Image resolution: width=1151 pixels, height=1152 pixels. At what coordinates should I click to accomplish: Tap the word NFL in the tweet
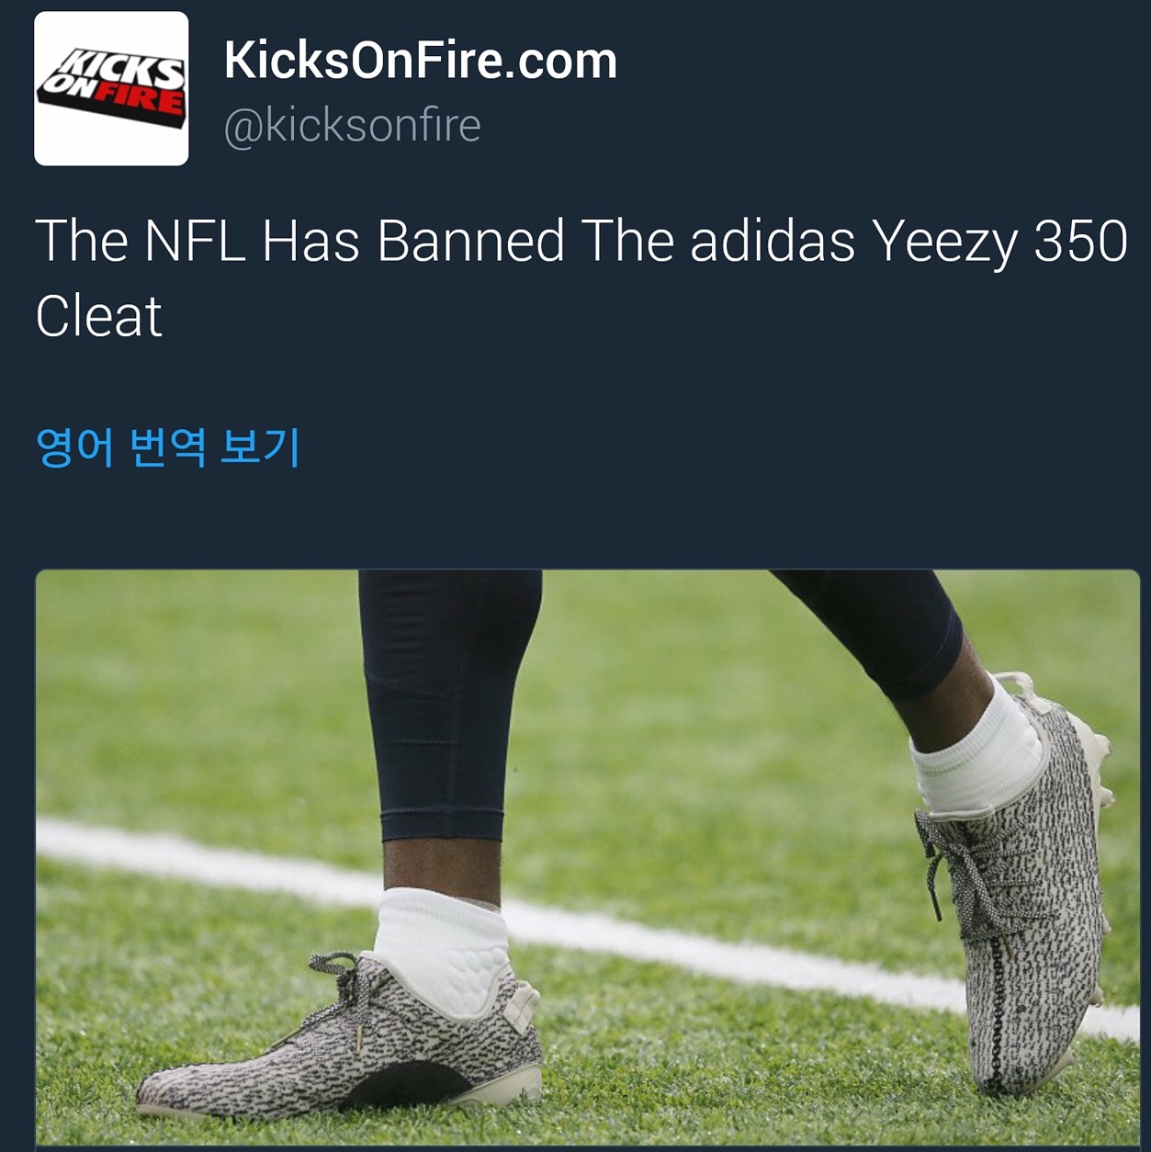195,241
